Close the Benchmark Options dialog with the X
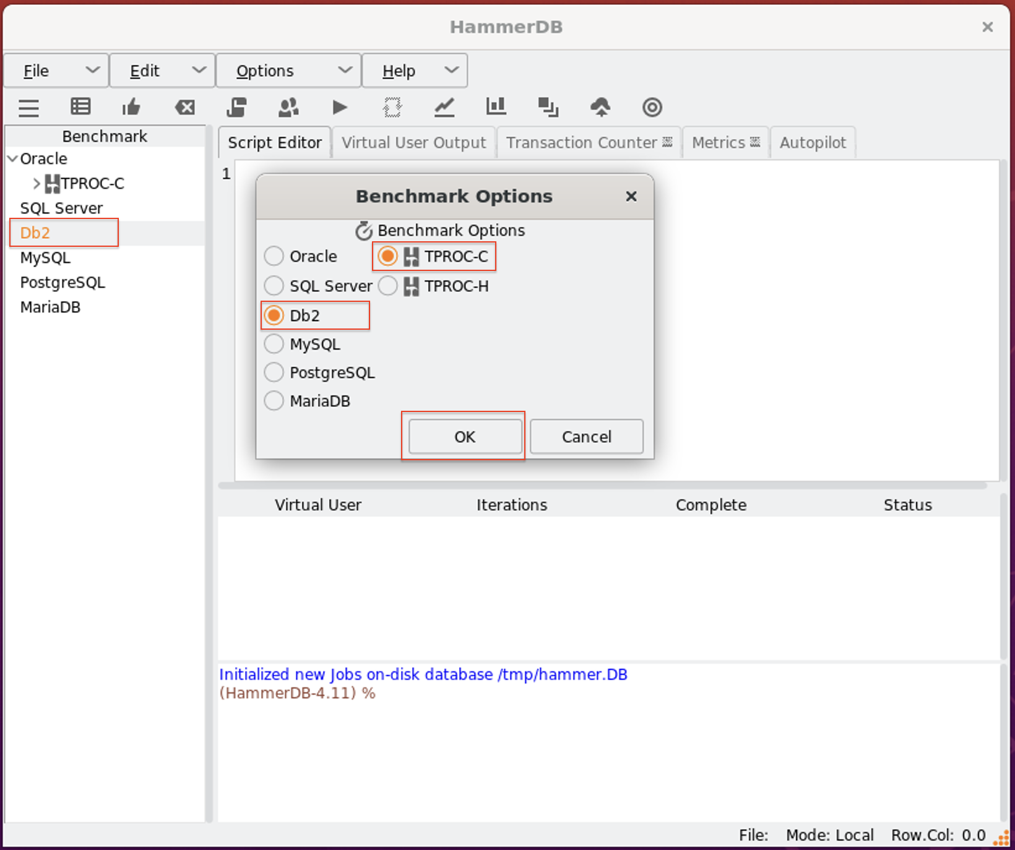Image resolution: width=1015 pixels, height=850 pixels. click(631, 196)
